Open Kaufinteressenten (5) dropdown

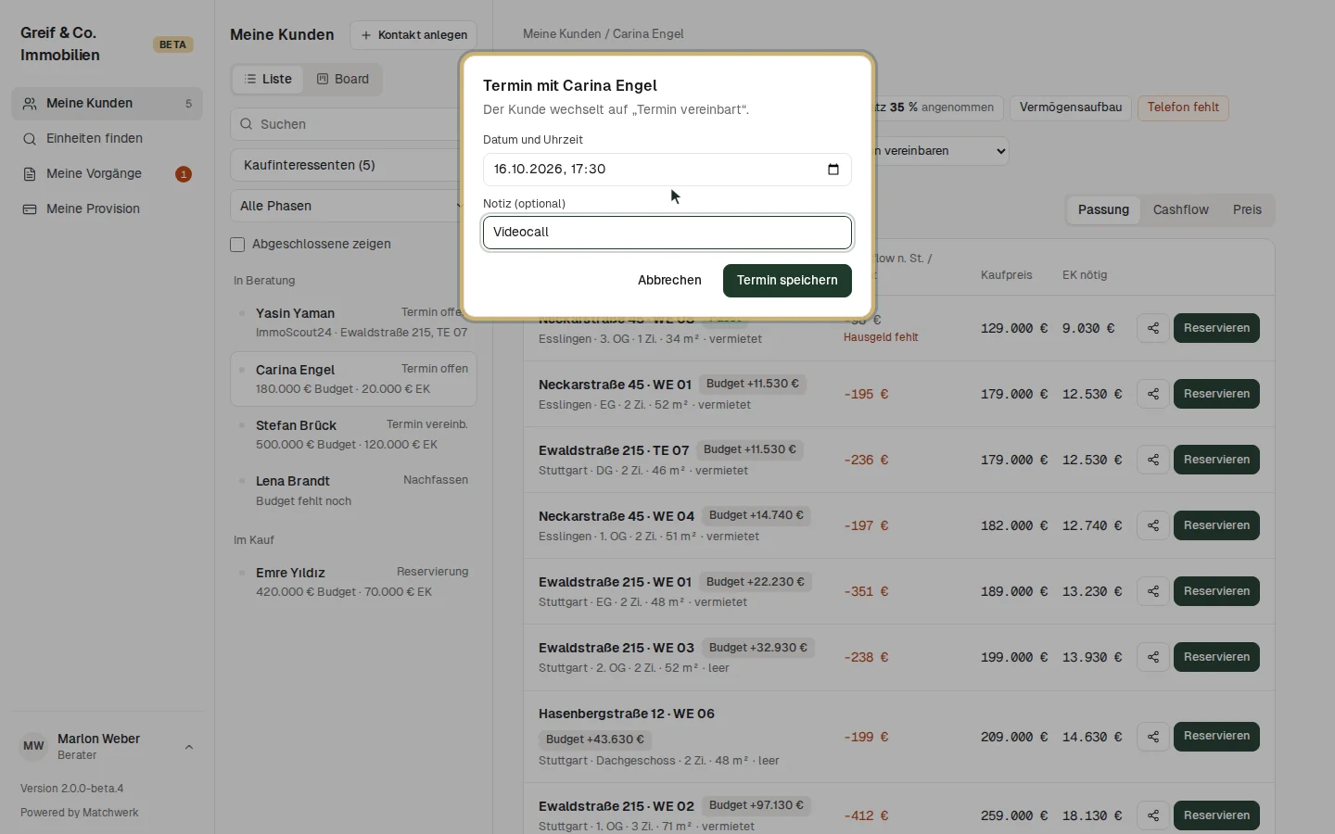point(352,165)
